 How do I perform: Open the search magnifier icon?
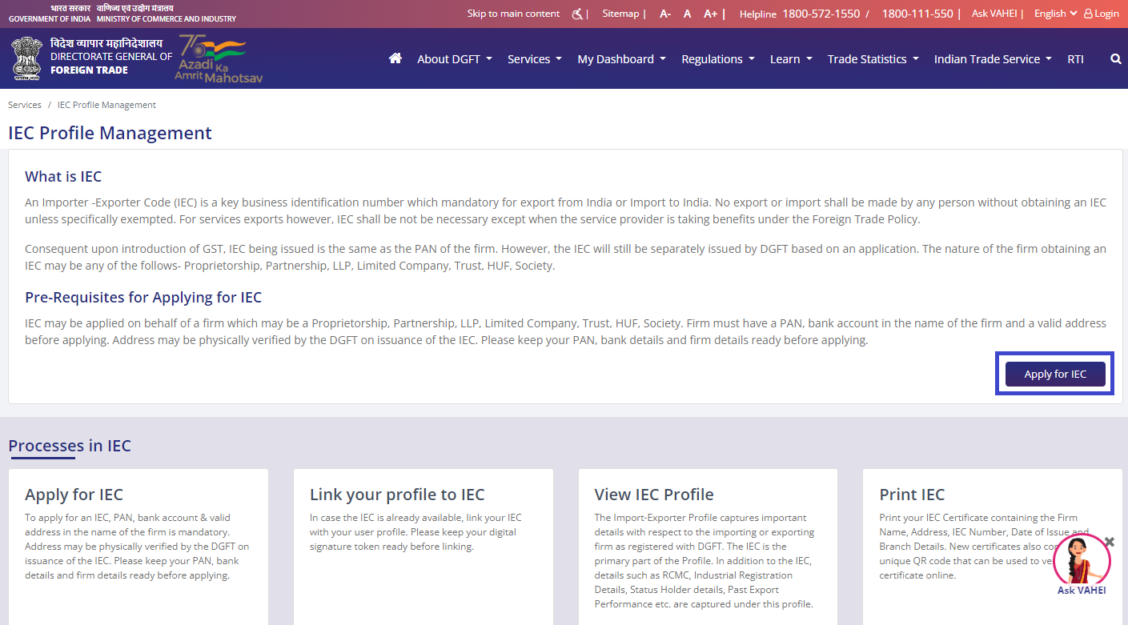coord(1116,59)
